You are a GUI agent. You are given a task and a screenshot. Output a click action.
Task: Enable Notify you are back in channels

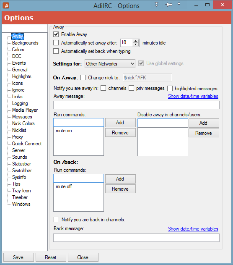[56, 220]
